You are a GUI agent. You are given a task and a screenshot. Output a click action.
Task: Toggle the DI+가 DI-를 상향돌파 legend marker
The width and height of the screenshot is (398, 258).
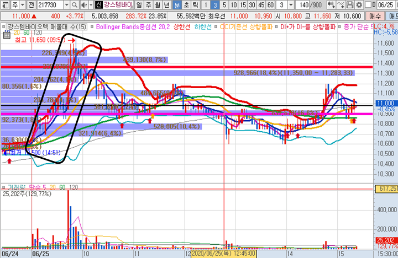coord(276,27)
